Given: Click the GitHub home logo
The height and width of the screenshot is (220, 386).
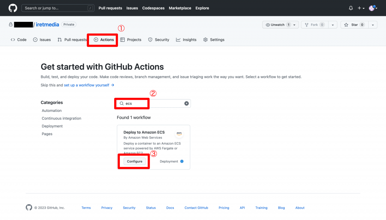Looking at the screenshot, I should pos(12,8).
